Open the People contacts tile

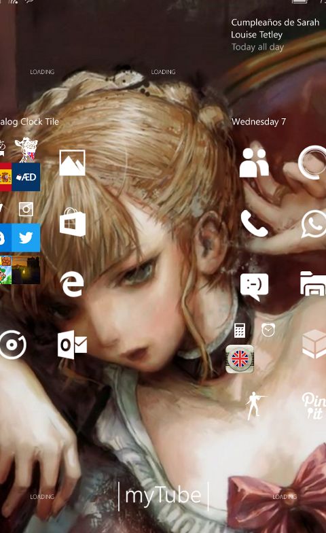254,163
